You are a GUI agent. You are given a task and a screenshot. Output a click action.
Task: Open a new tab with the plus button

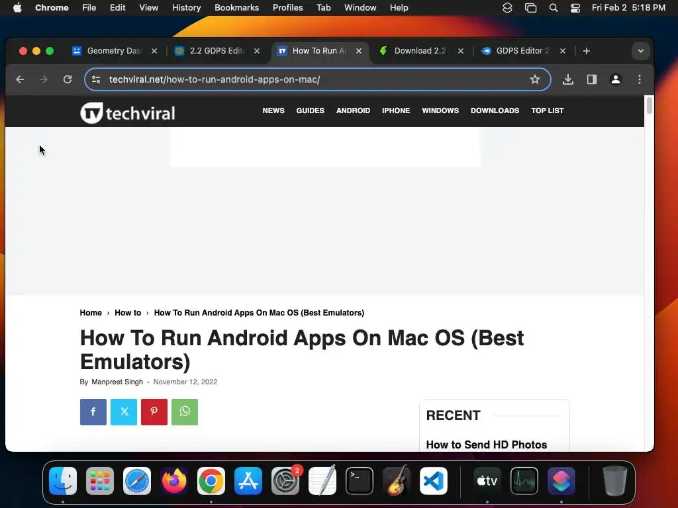(587, 51)
